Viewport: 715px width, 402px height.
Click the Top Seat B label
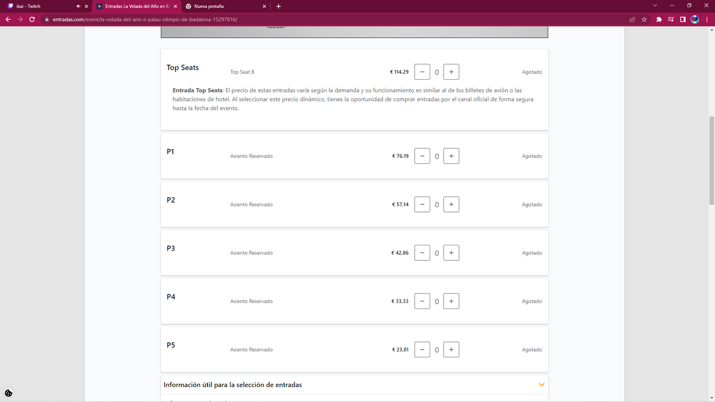click(x=243, y=72)
